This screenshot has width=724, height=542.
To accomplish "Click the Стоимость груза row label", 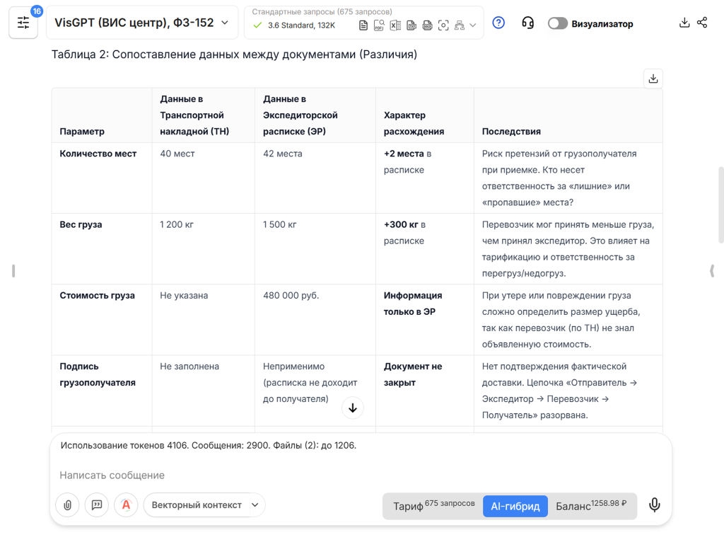I will pos(97,295).
